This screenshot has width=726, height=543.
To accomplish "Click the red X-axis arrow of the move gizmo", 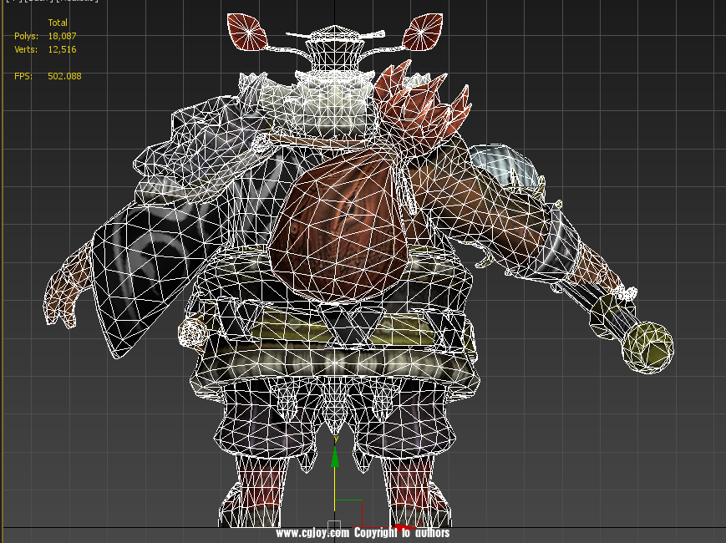I will 404,527.
